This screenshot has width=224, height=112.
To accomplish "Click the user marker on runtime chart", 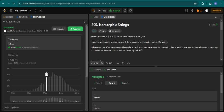I will tap(46, 74).
